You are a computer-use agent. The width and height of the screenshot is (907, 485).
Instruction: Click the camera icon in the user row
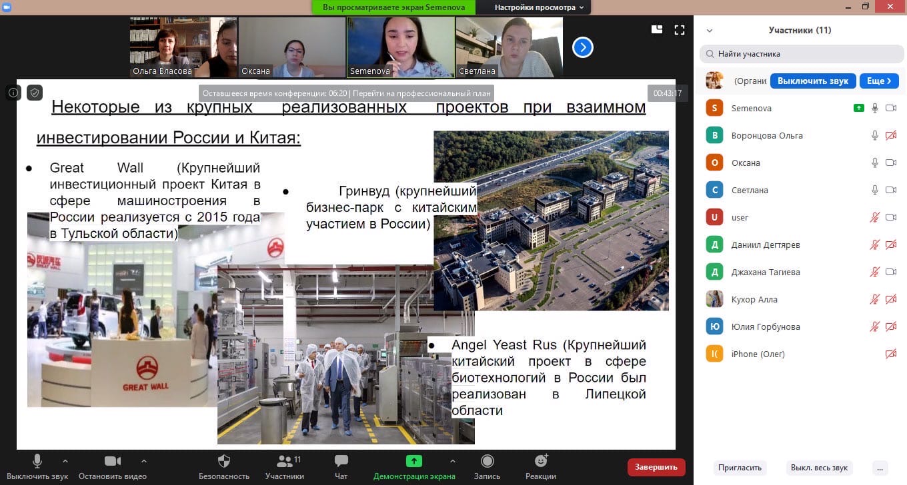[890, 217]
